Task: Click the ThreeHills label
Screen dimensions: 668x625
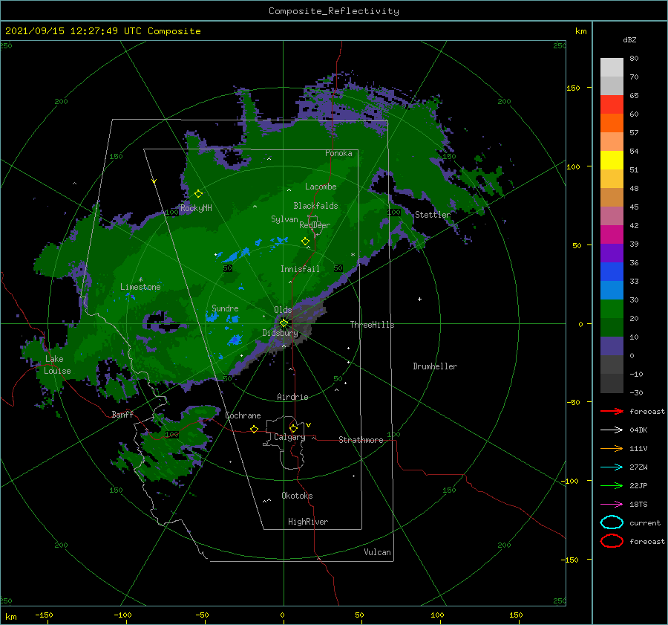Action: 373,325
